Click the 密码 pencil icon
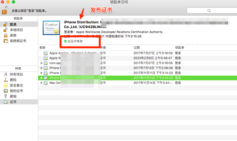This screenshot has width=237, height=141. [x=6, y=80]
